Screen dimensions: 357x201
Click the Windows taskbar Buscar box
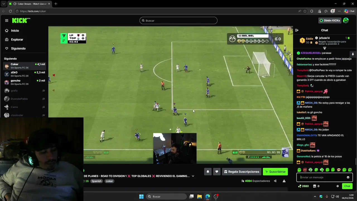[167, 197]
